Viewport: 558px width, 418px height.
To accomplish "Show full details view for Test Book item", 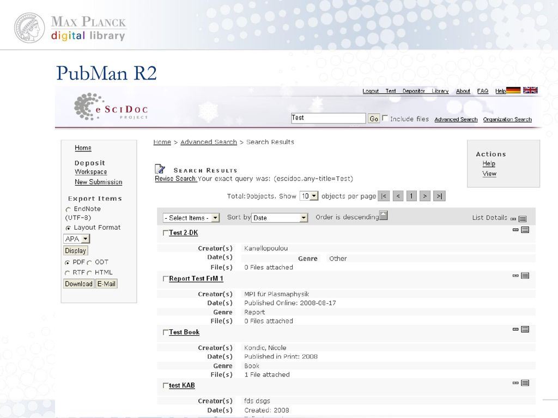I will pos(525,329).
